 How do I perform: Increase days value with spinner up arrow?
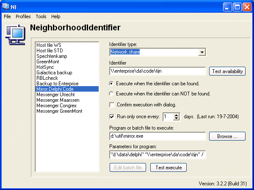[x=176, y=115]
